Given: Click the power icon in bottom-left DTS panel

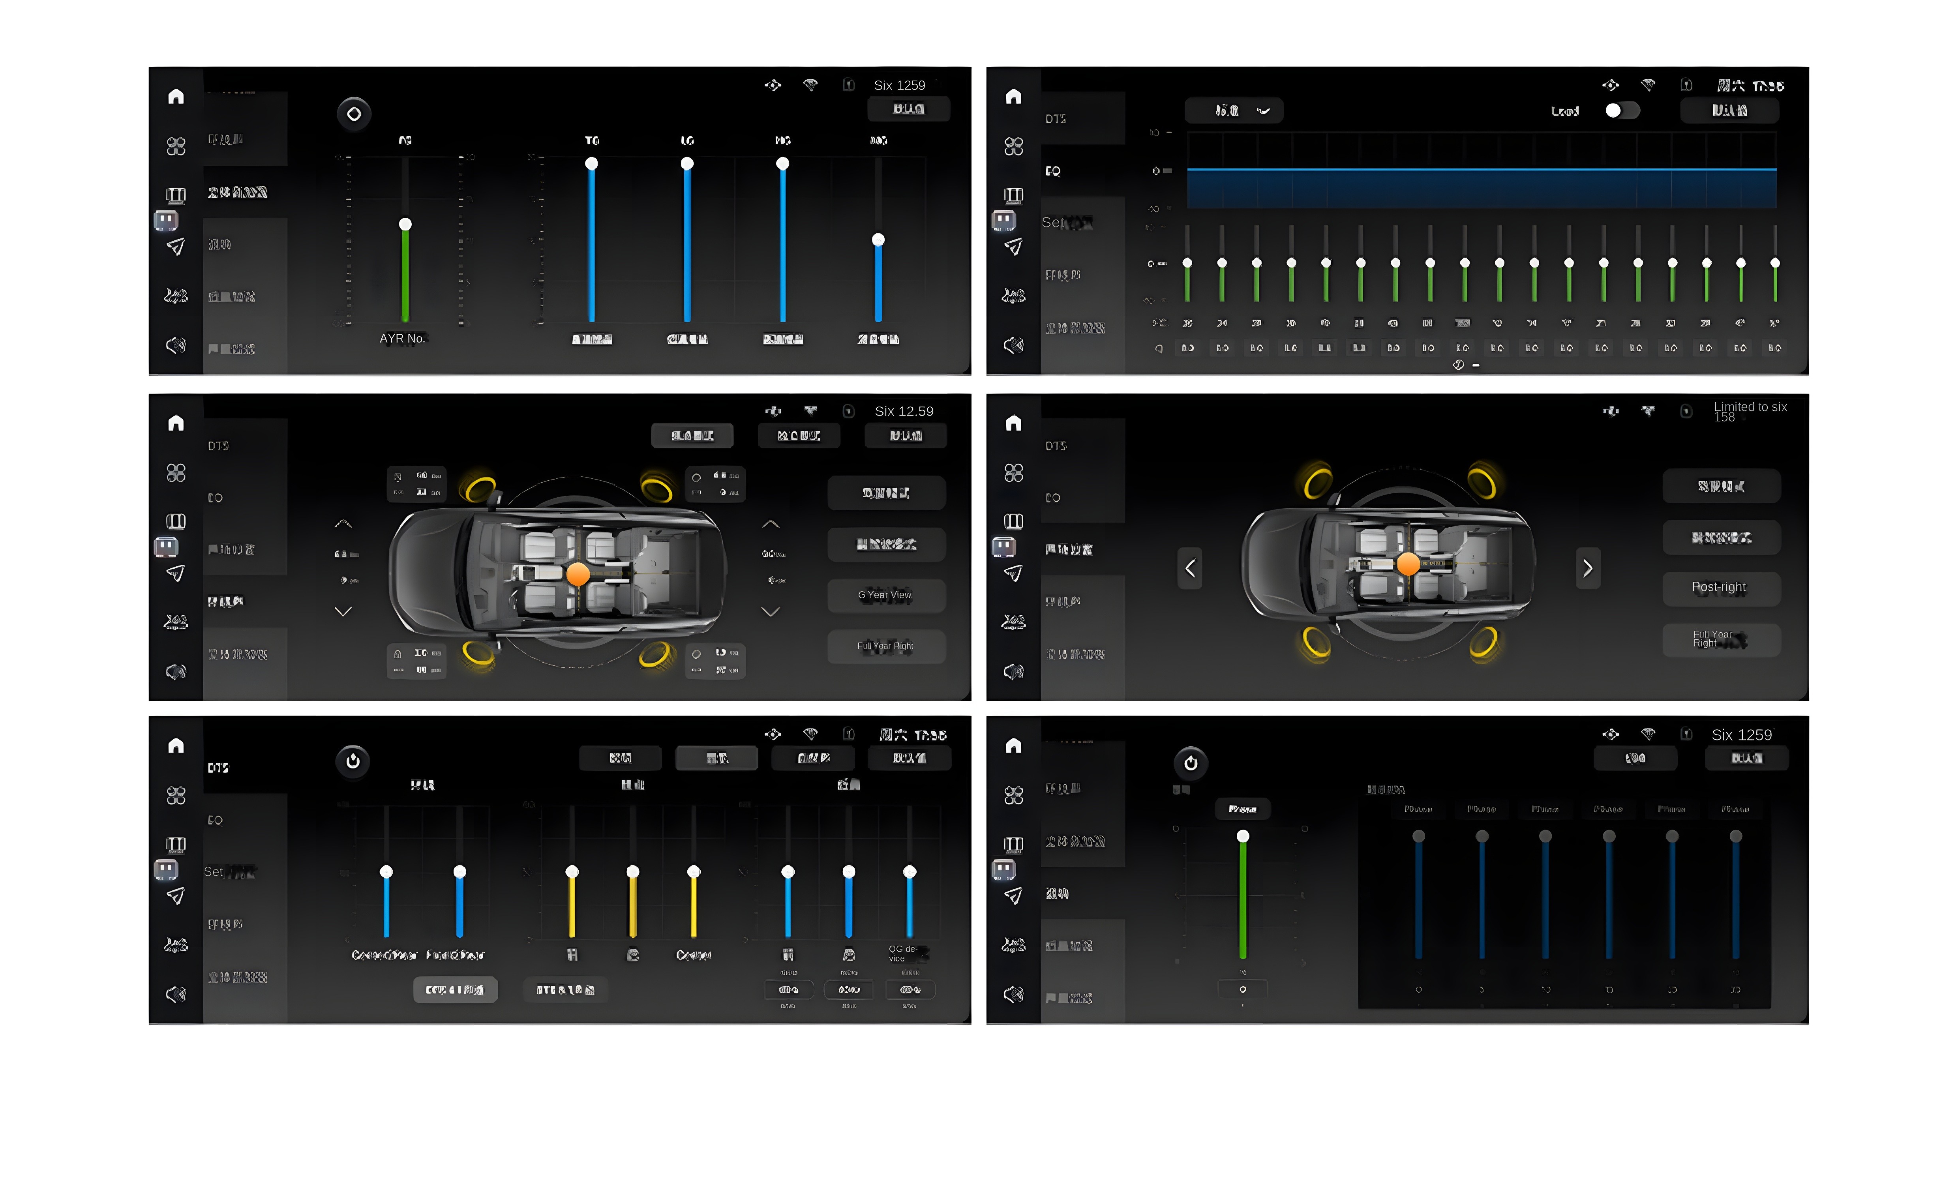Looking at the screenshot, I should pos(353,761).
